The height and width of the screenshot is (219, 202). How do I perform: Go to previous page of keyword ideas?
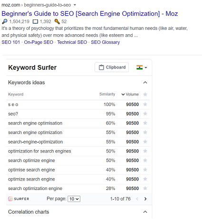[x=137, y=199]
